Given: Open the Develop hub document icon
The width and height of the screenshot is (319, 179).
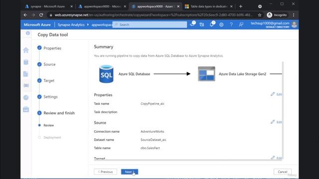Looking at the screenshot, I should (x=25, y=74).
